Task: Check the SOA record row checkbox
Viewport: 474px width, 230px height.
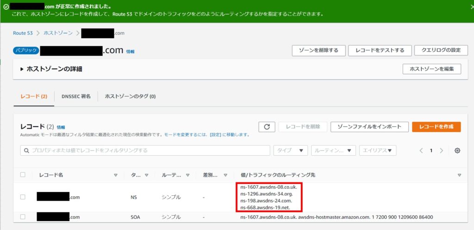Action: tap(23, 217)
